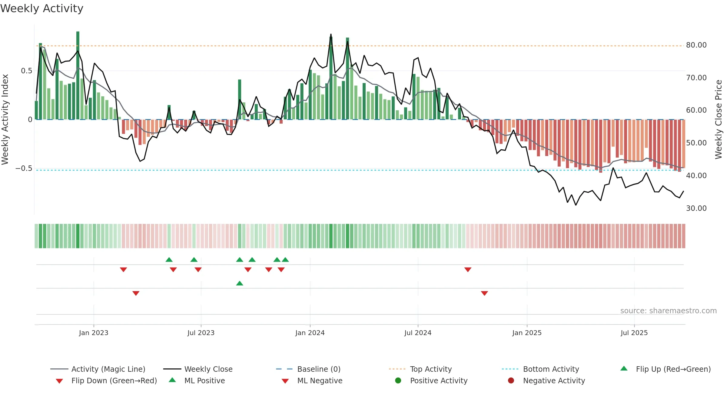The width and height of the screenshot is (727, 409).
Task: Click the '30.00' price axis tick
Action: [696, 208]
